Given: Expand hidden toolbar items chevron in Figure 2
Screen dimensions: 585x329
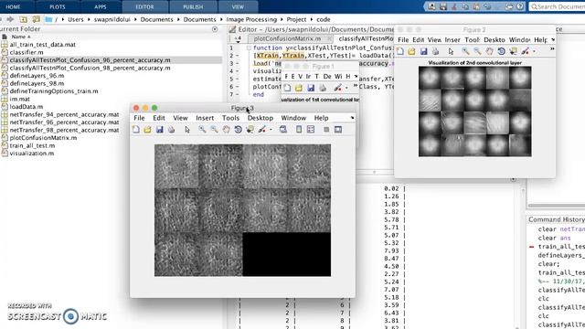Looking at the screenshot, I should tap(552, 48).
